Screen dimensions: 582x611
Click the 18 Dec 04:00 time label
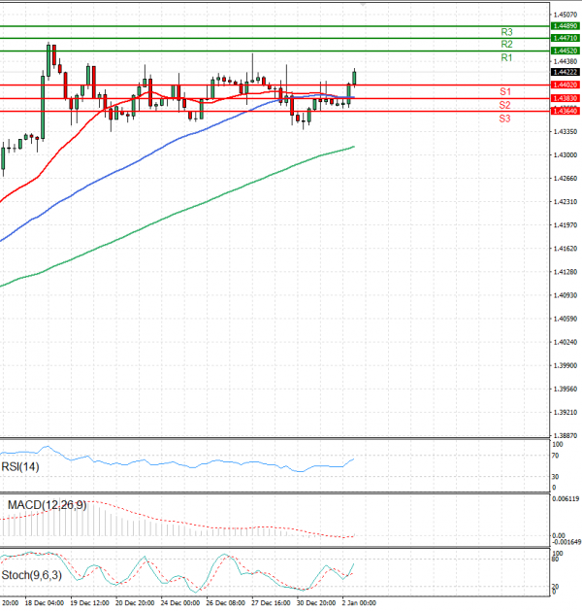coord(45,603)
